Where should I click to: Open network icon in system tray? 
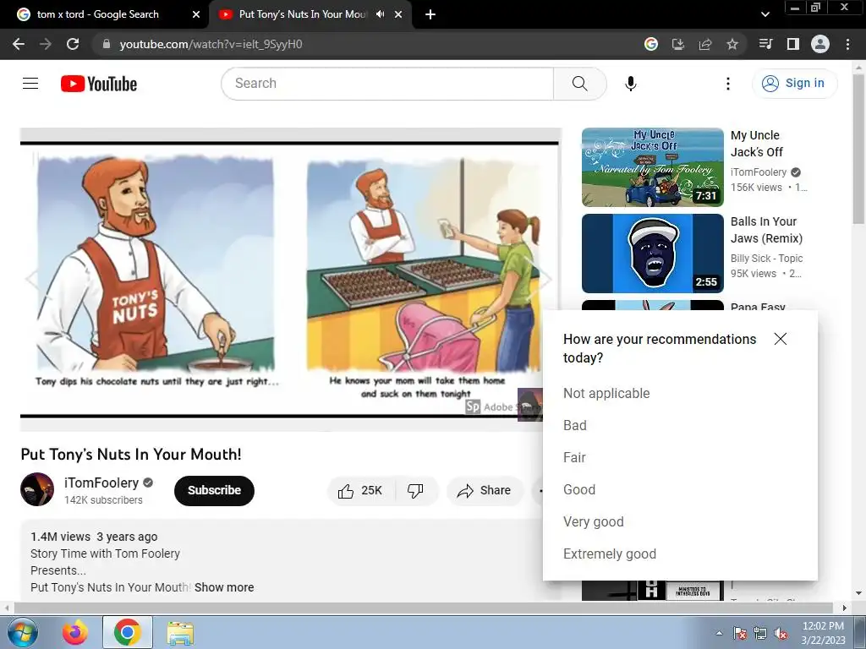point(760,633)
